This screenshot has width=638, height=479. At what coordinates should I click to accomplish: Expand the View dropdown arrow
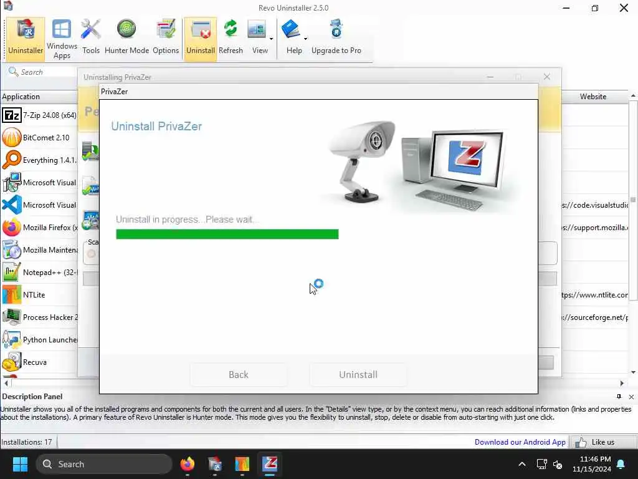272,39
